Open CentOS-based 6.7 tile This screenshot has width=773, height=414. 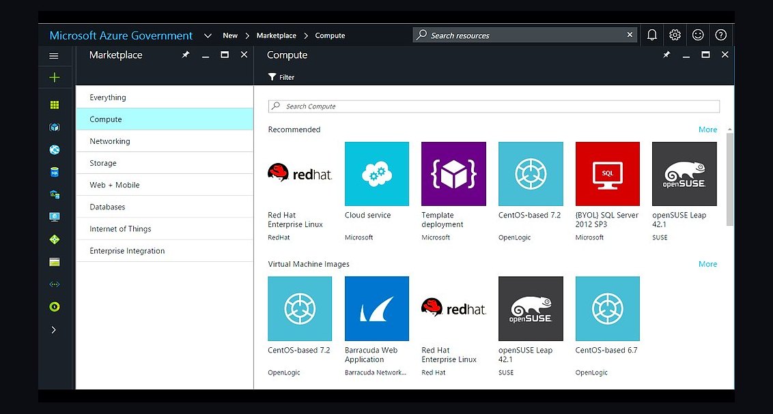tap(607, 327)
